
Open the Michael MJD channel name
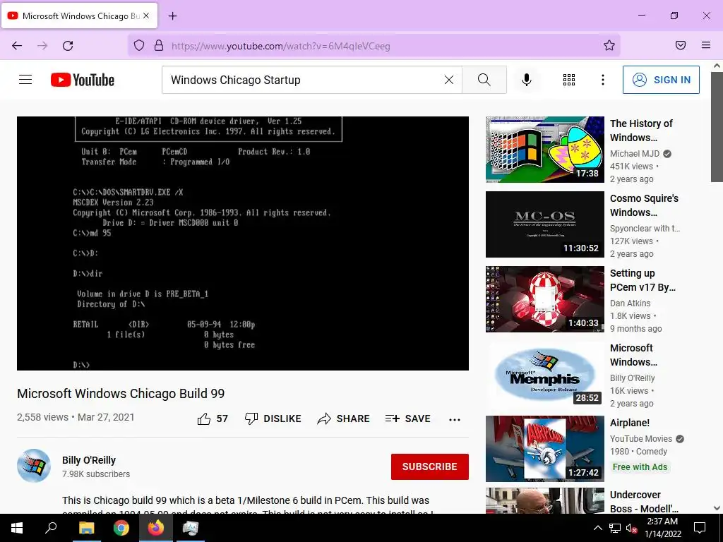pyautogui.click(x=635, y=153)
